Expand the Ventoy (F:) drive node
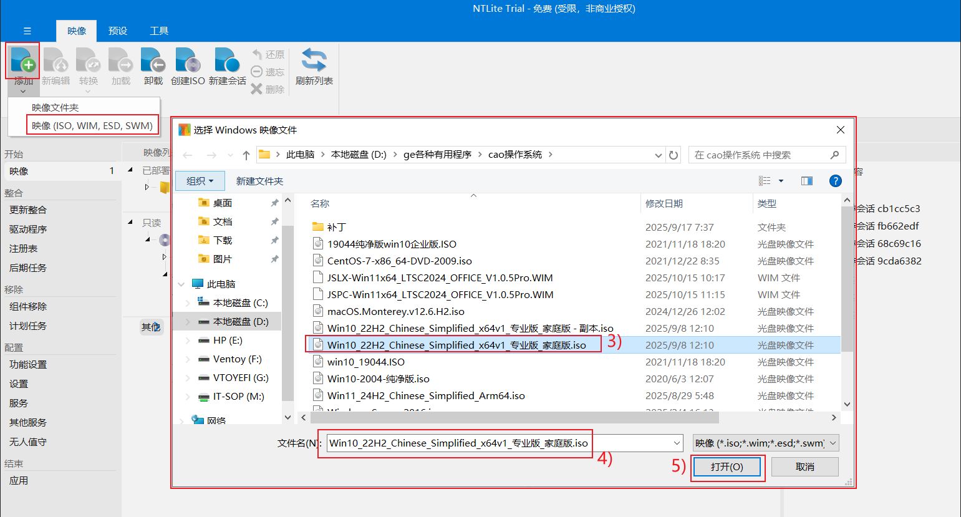The width and height of the screenshot is (961, 517). click(188, 359)
